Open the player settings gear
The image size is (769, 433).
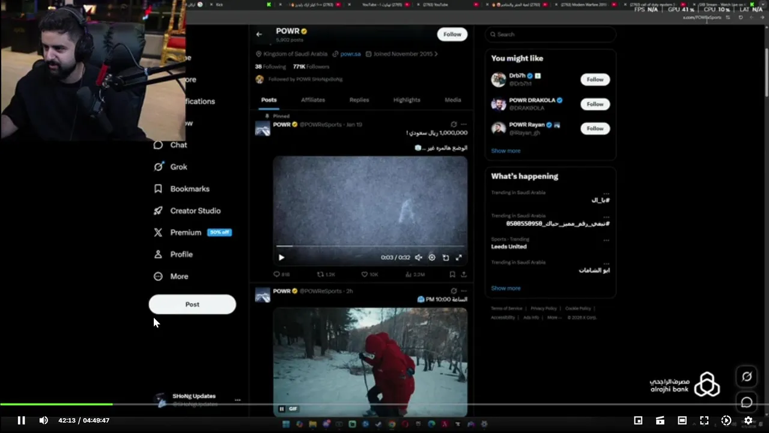[x=748, y=420]
